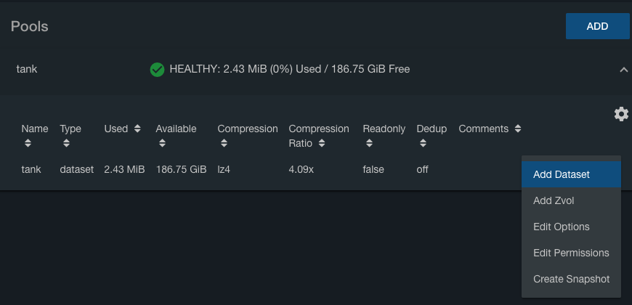
Task: Select the tank dataset row
Action: click(x=31, y=169)
